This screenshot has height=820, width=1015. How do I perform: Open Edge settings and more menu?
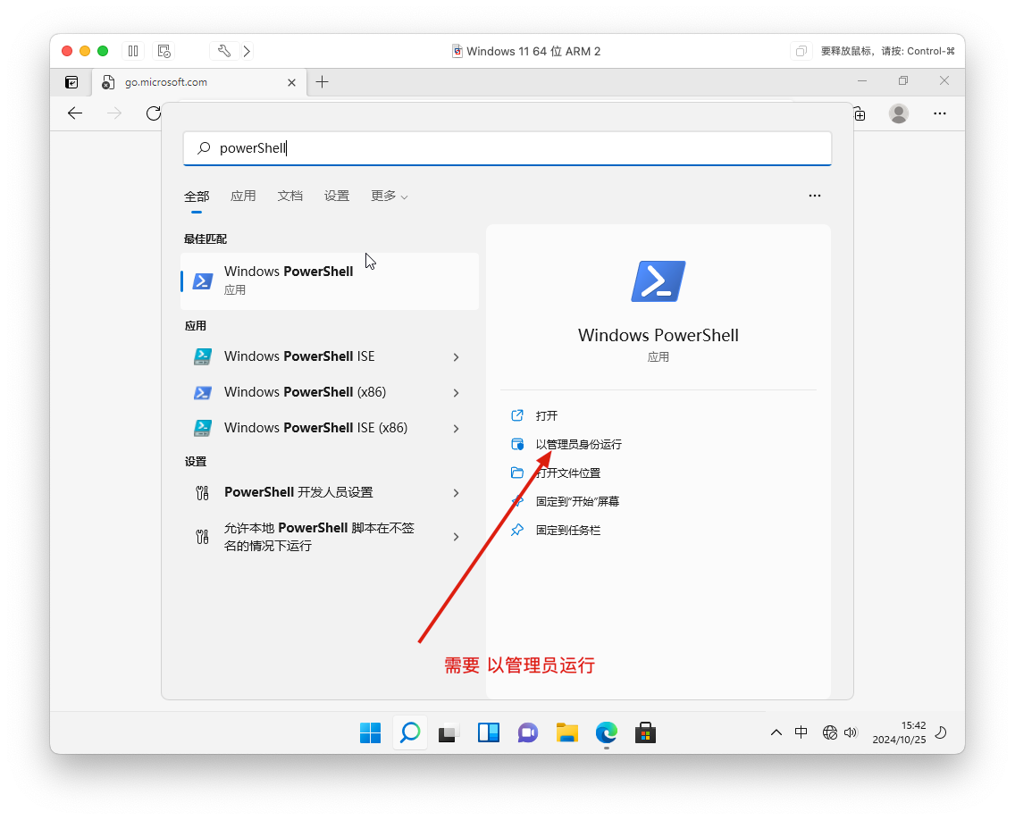939,114
